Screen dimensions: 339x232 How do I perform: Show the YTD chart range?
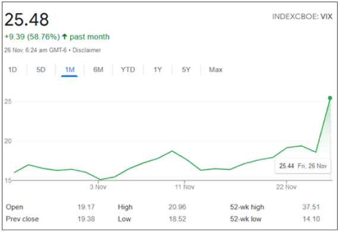[x=128, y=69]
